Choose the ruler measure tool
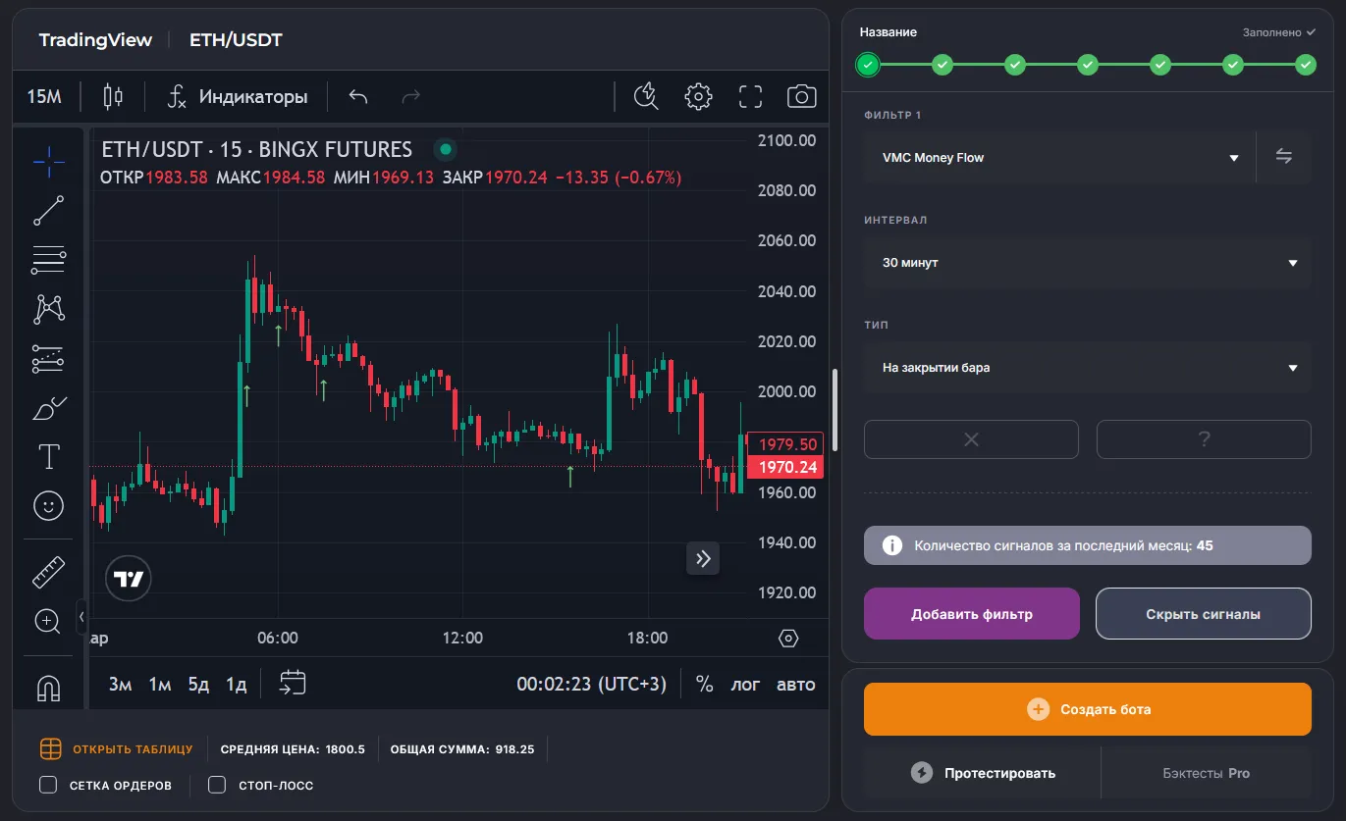 pyautogui.click(x=48, y=572)
